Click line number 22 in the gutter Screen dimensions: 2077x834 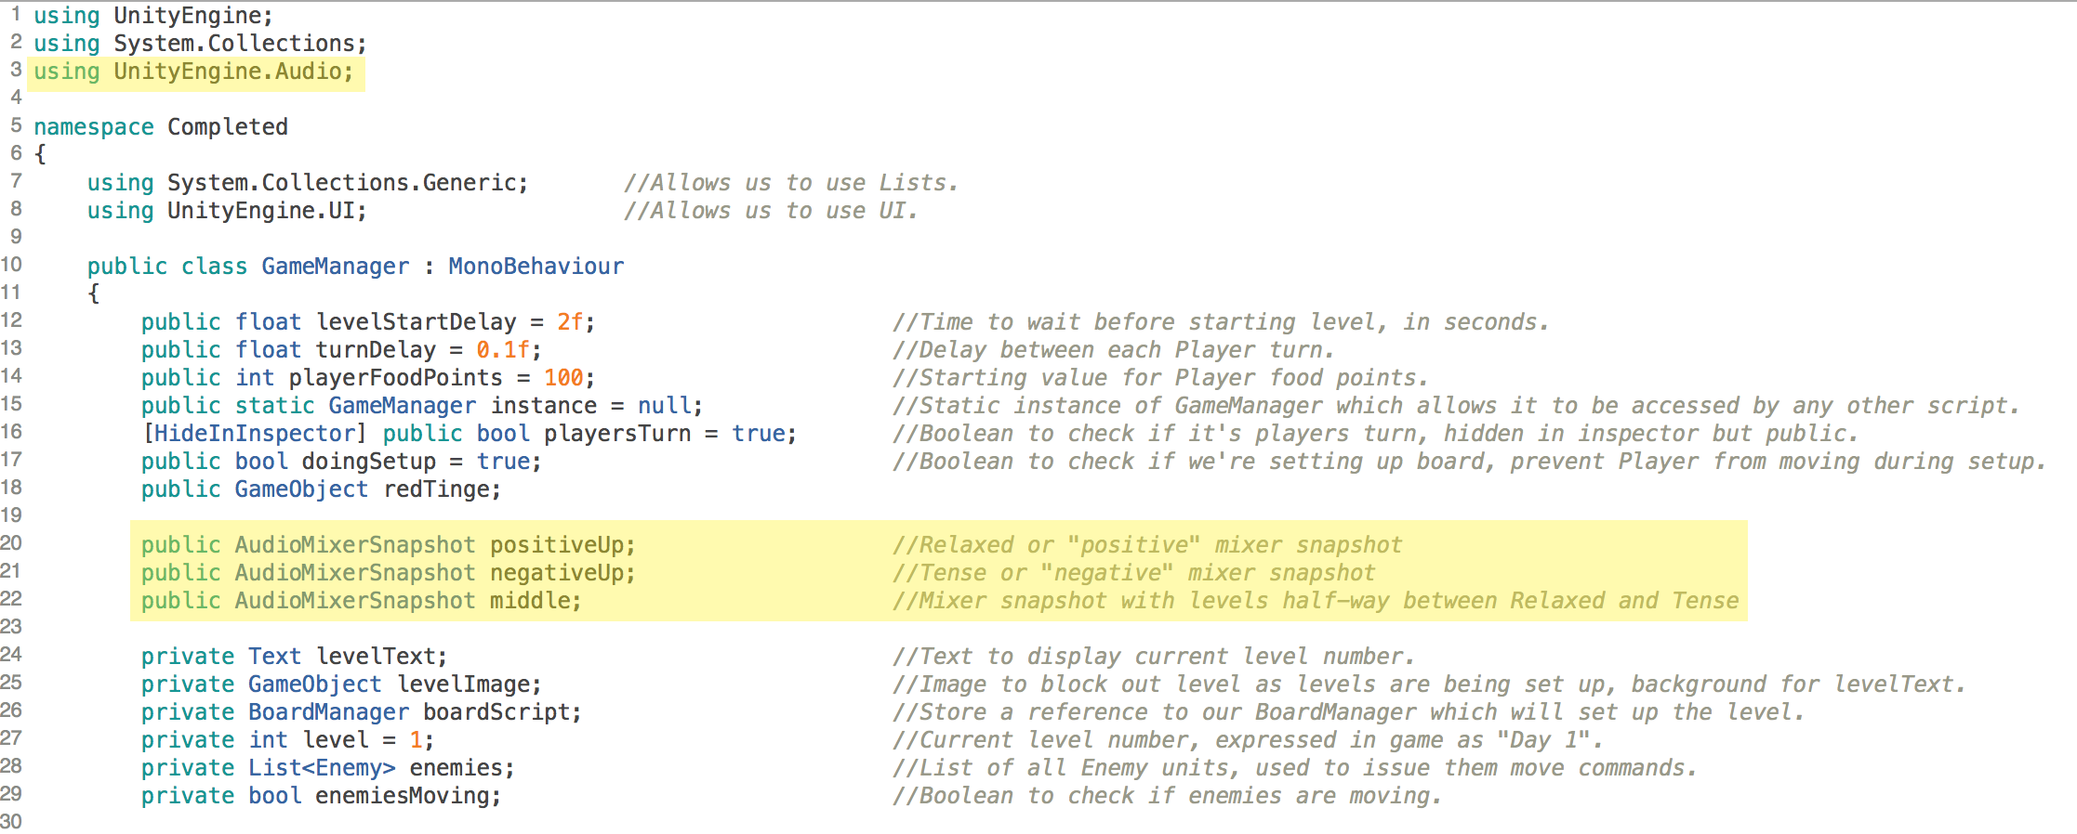tap(12, 599)
